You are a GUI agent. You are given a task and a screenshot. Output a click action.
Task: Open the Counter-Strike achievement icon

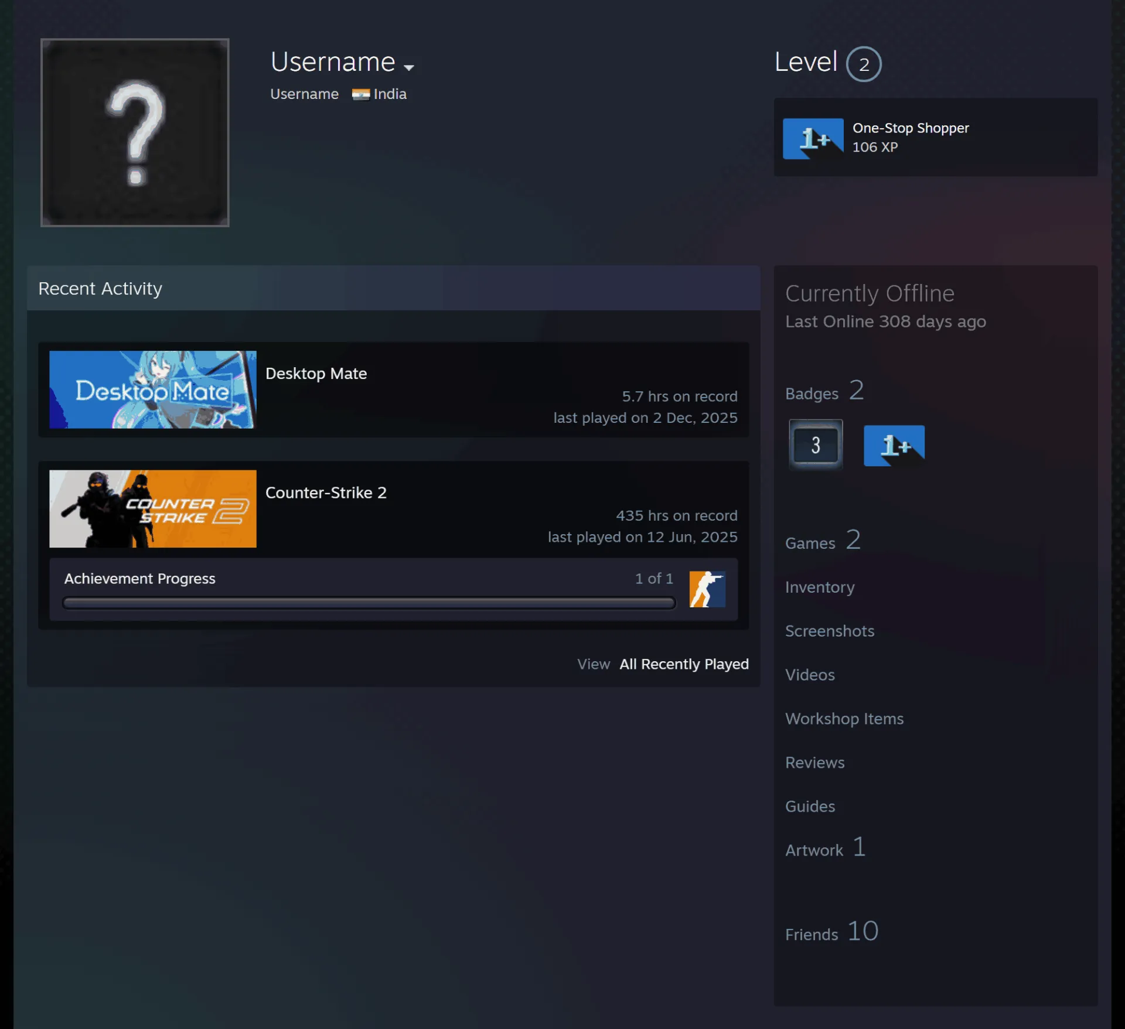click(x=707, y=589)
